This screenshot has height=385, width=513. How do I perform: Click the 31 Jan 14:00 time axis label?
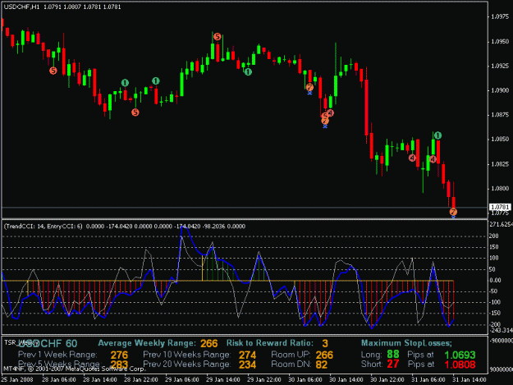point(469,380)
